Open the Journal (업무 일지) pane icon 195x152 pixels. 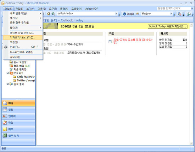pos(5,136)
